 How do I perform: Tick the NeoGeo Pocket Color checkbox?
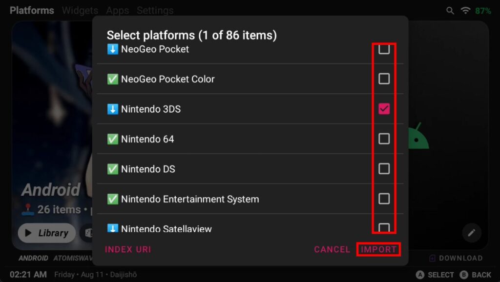[384, 79]
